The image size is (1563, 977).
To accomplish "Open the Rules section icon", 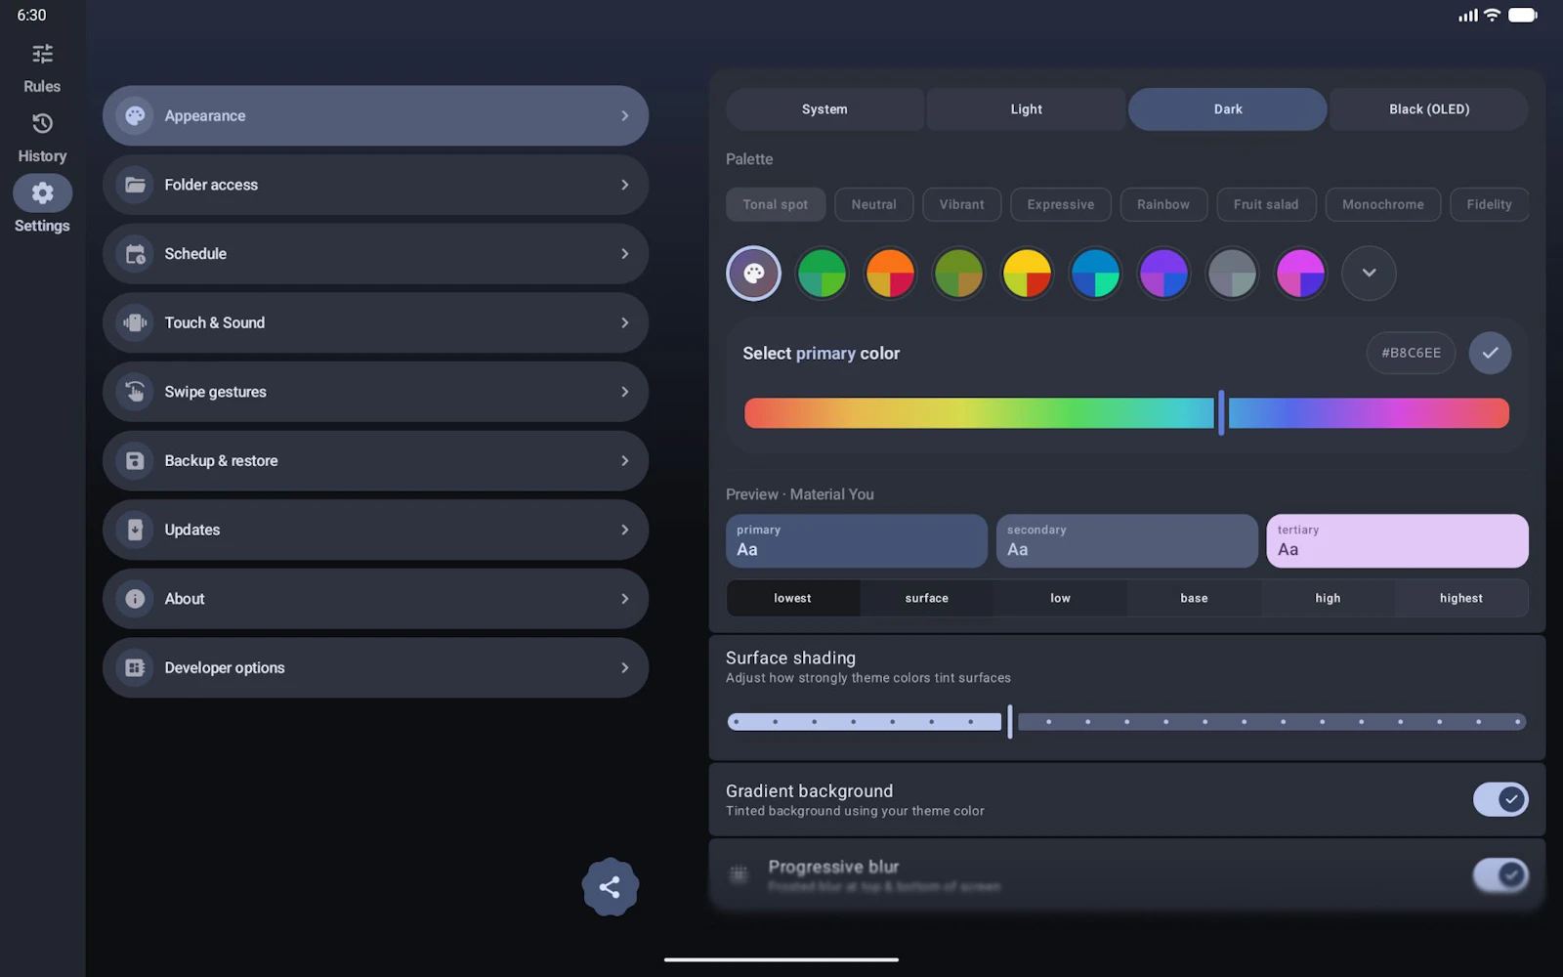I will click(x=42, y=54).
